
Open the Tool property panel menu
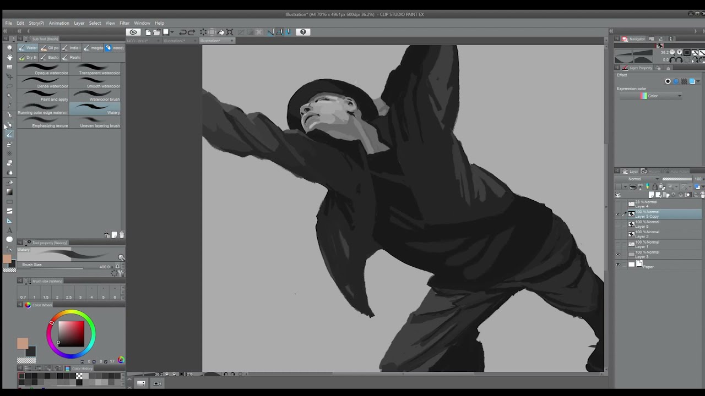20,243
